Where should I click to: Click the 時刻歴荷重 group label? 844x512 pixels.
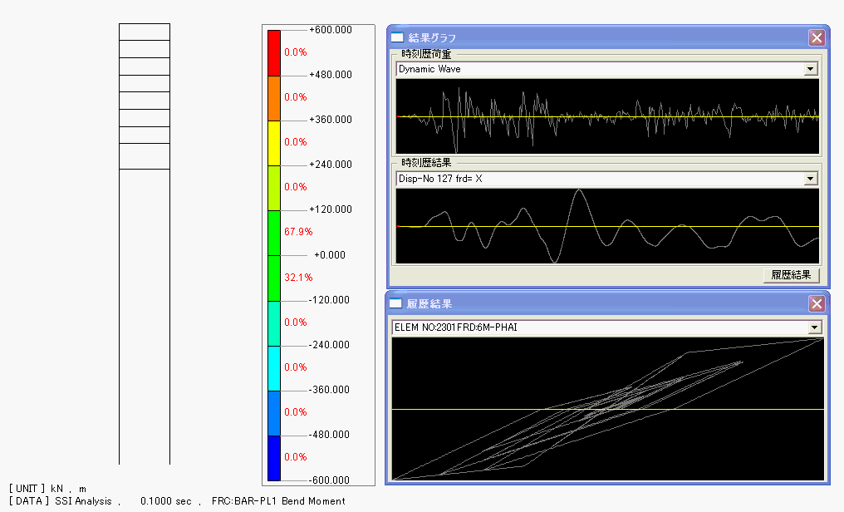click(426, 54)
